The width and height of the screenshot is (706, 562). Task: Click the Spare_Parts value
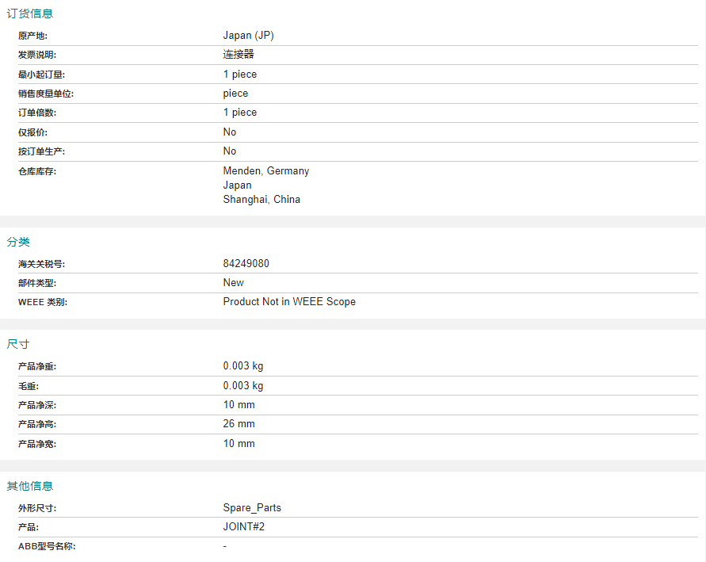click(x=252, y=508)
